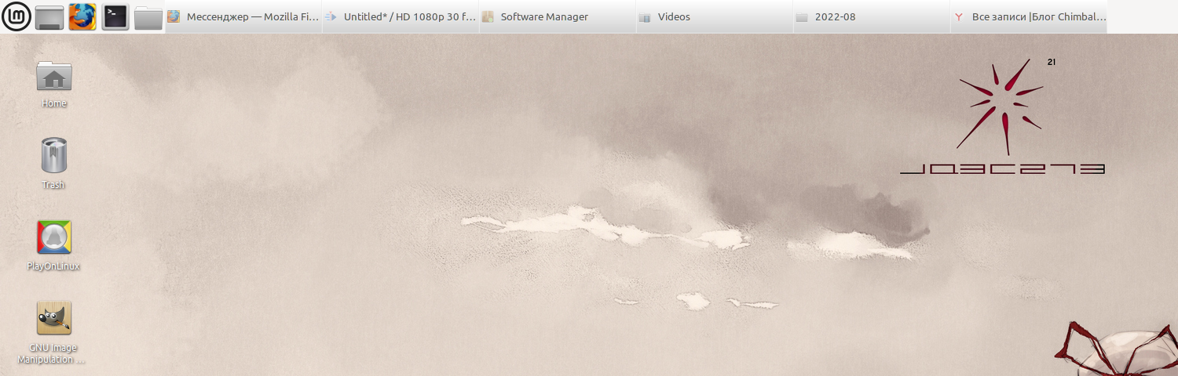This screenshot has width=1178, height=376.
Task: Select the GNU Image Manipulation Program icon
Action: click(54, 318)
